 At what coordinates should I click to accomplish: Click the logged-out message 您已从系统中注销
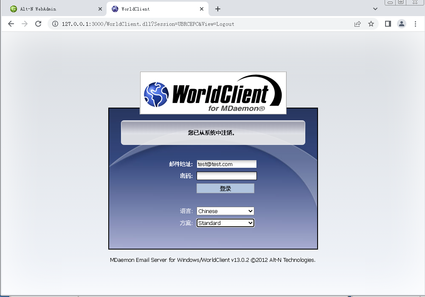click(x=211, y=133)
